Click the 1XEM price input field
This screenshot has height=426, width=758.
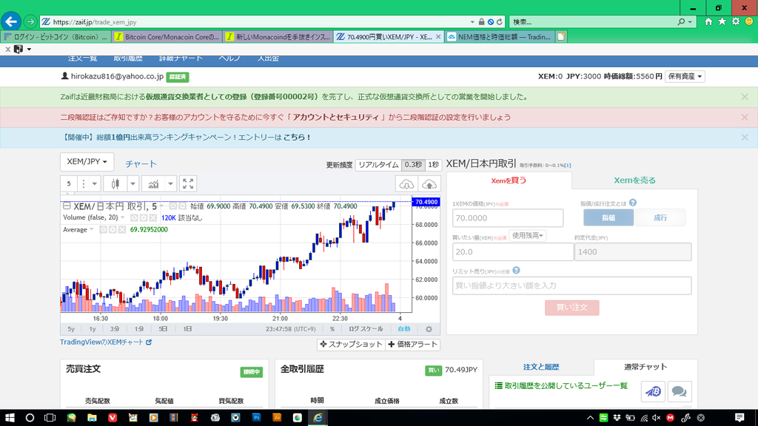click(508, 218)
